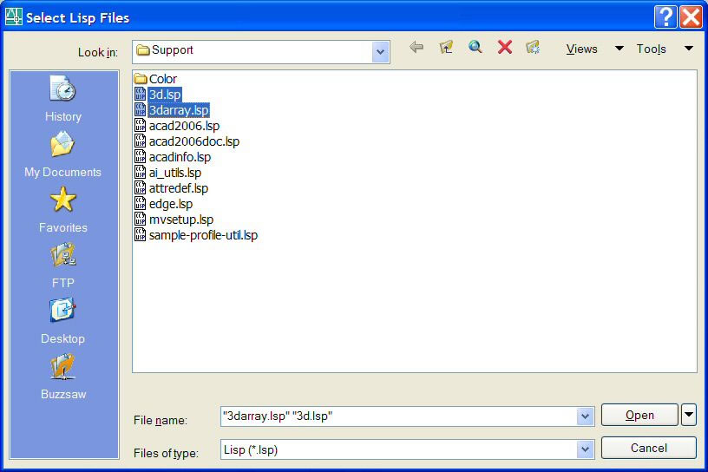
Task: Expand the File name dropdown arrow
Action: pos(585,416)
